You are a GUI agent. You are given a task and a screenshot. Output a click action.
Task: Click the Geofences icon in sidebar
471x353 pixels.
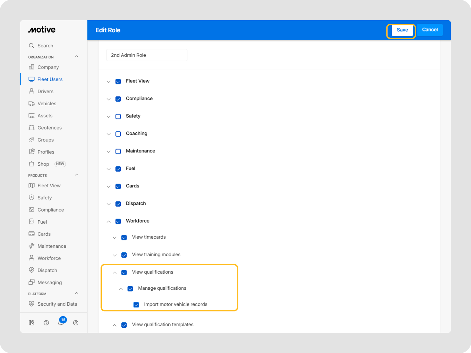(x=31, y=128)
